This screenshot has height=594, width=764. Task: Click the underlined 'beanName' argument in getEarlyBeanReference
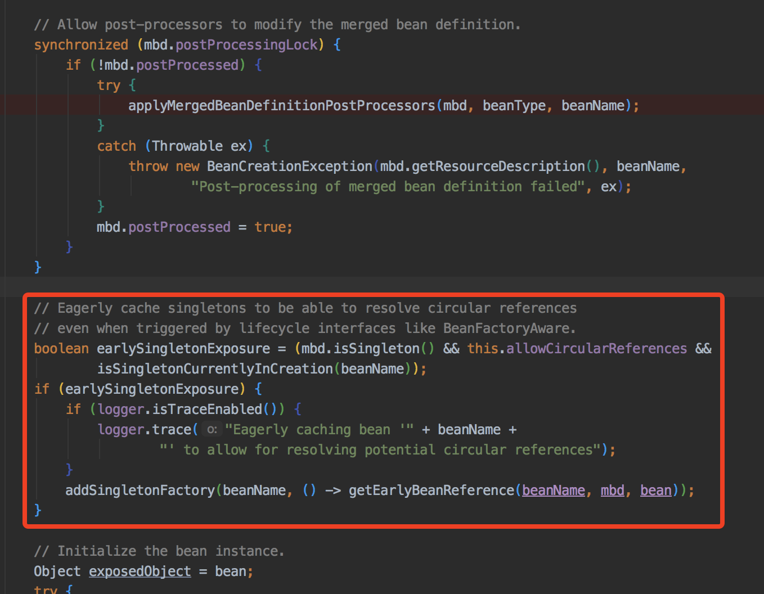pos(554,490)
